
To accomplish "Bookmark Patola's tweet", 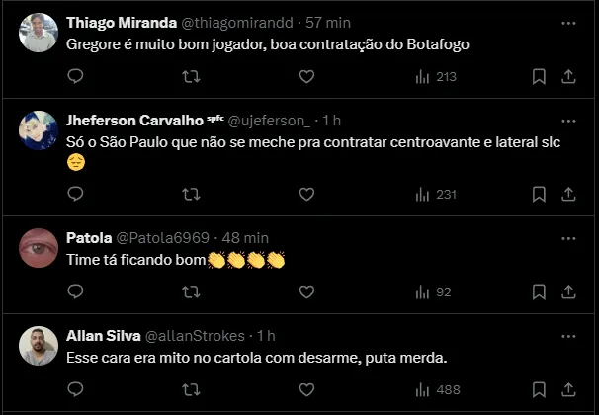I will click(539, 291).
